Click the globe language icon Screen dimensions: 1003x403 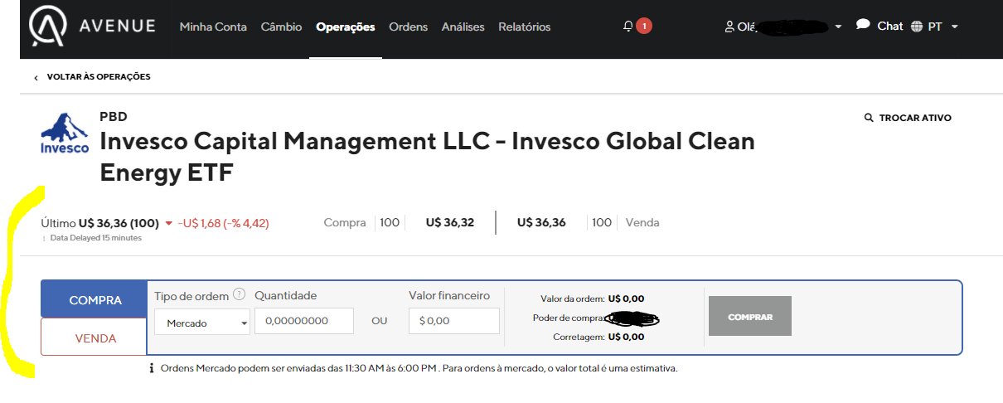916,27
